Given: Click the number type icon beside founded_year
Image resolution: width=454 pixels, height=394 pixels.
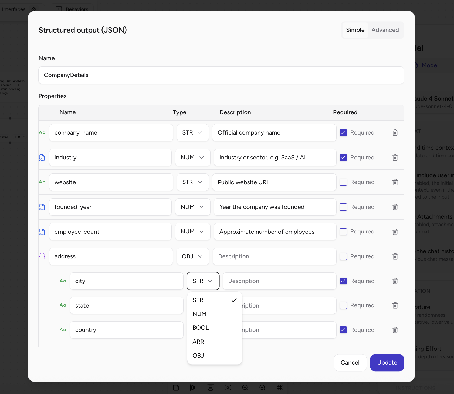Looking at the screenshot, I should click(x=42, y=207).
